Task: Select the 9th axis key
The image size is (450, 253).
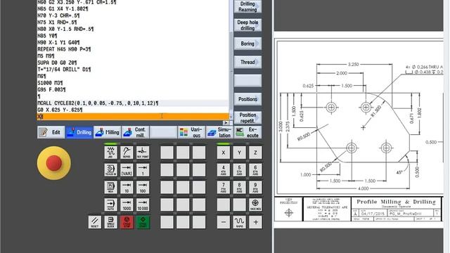Action: pyautogui.click(x=255, y=187)
